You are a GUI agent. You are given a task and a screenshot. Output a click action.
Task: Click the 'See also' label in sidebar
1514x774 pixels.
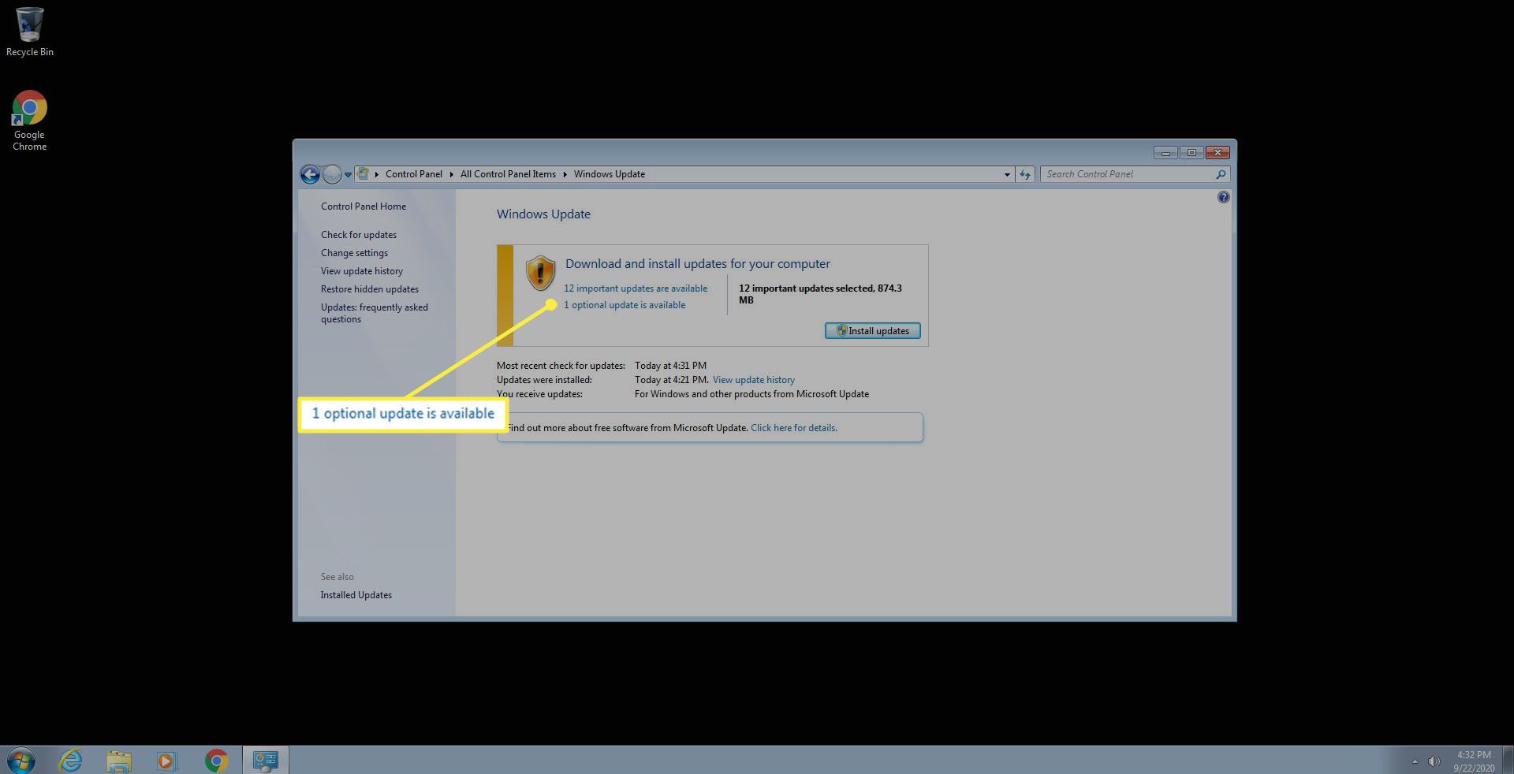point(337,577)
